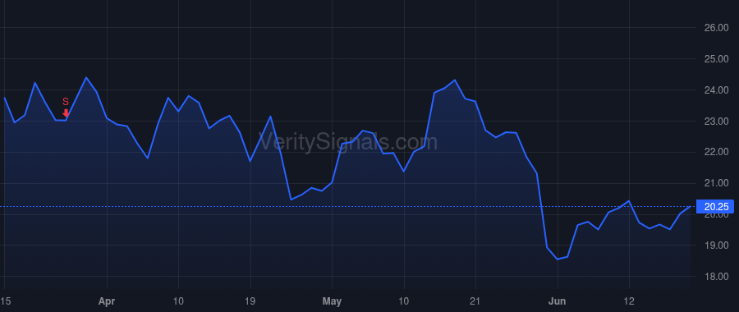This screenshot has height=312, width=739.
Task: Select the 20.25 current price label
Action: [x=715, y=207]
